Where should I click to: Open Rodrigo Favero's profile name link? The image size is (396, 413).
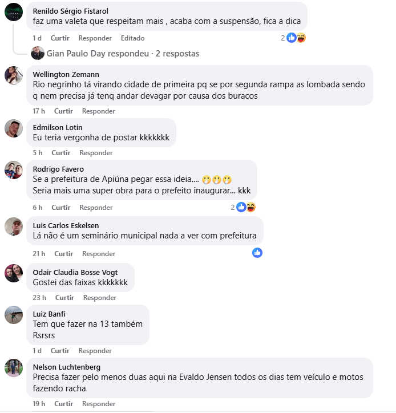coord(58,169)
